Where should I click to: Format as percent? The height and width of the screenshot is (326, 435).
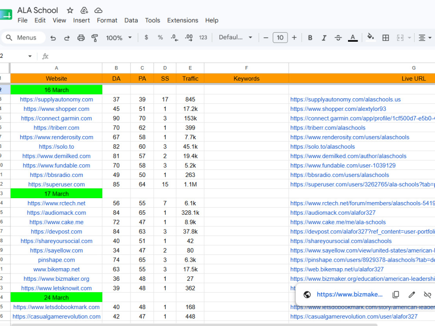[160, 37]
